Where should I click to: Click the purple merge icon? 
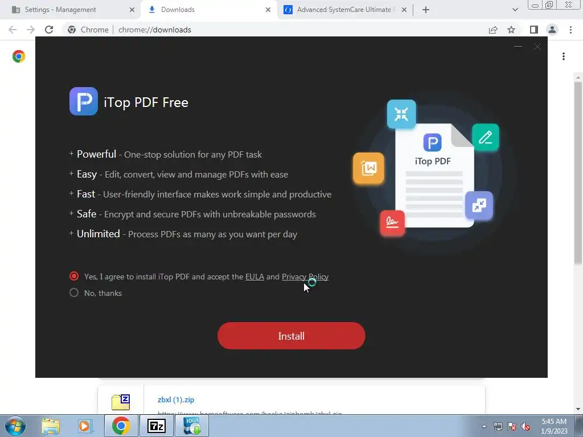479,205
